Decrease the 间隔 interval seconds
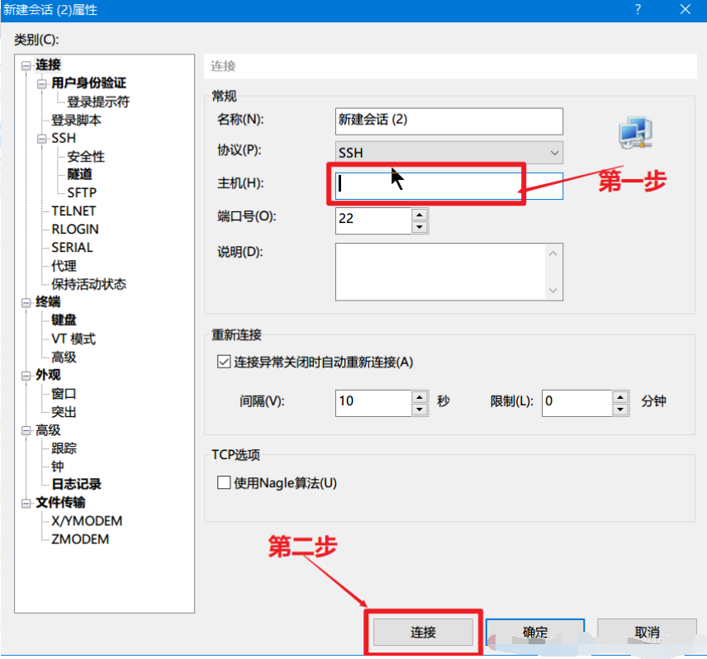 click(420, 410)
